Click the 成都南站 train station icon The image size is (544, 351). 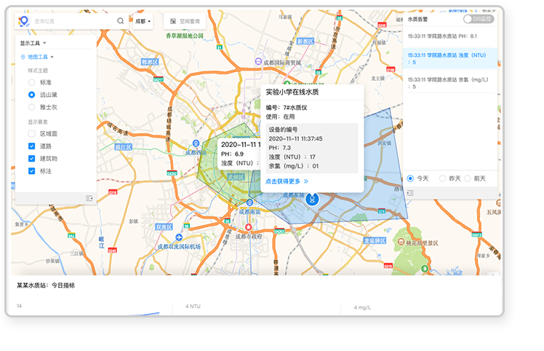click(249, 202)
